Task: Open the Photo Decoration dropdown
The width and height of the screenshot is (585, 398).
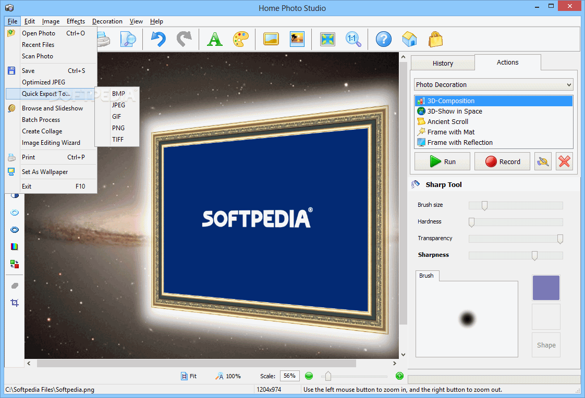Action: [x=494, y=84]
